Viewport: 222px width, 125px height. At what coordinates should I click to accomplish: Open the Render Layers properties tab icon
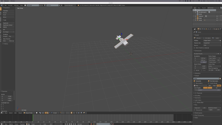[x=200, y=29]
